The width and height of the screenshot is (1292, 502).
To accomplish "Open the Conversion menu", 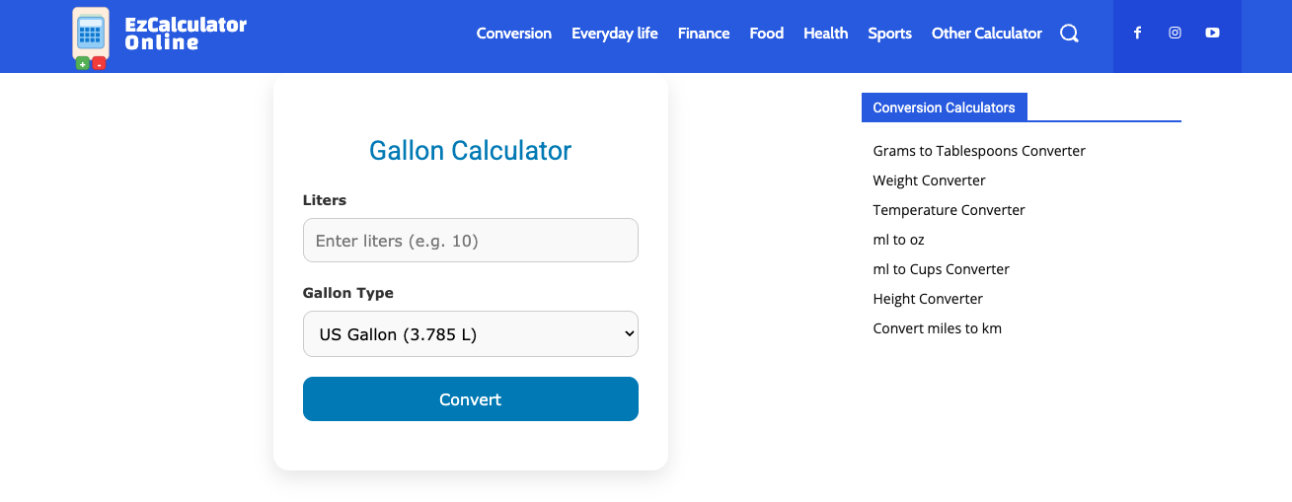I will (x=513, y=34).
